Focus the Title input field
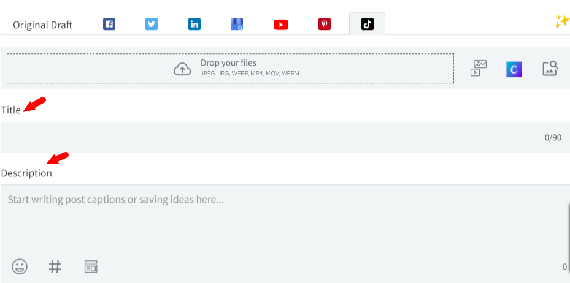Screen dimensions: 570x283 pyautogui.click(x=270, y=137)
